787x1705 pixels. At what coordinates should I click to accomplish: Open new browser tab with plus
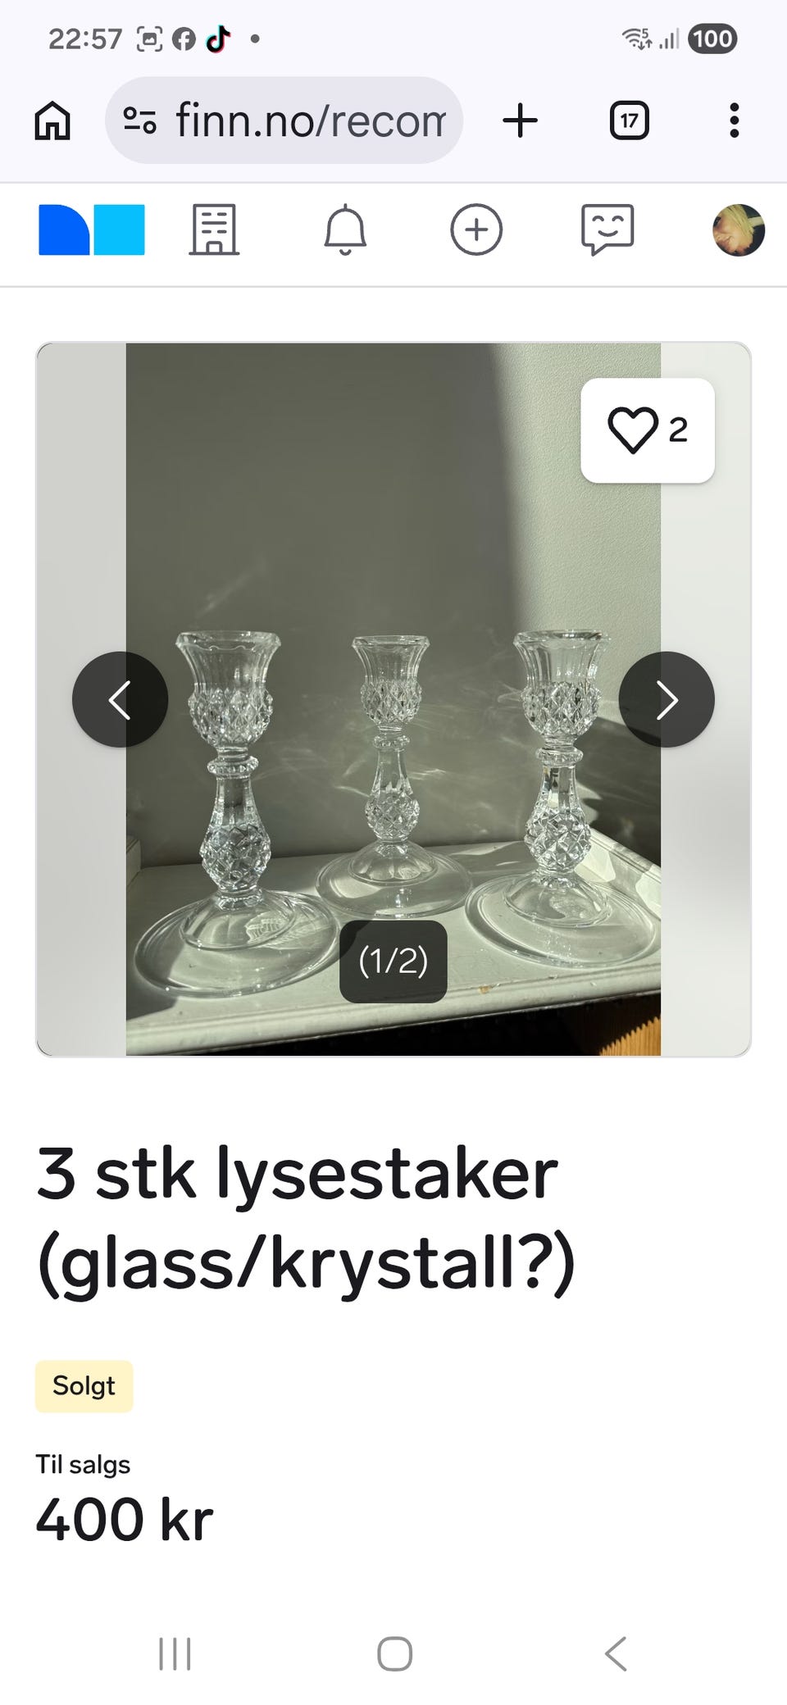tap(520, 120)
